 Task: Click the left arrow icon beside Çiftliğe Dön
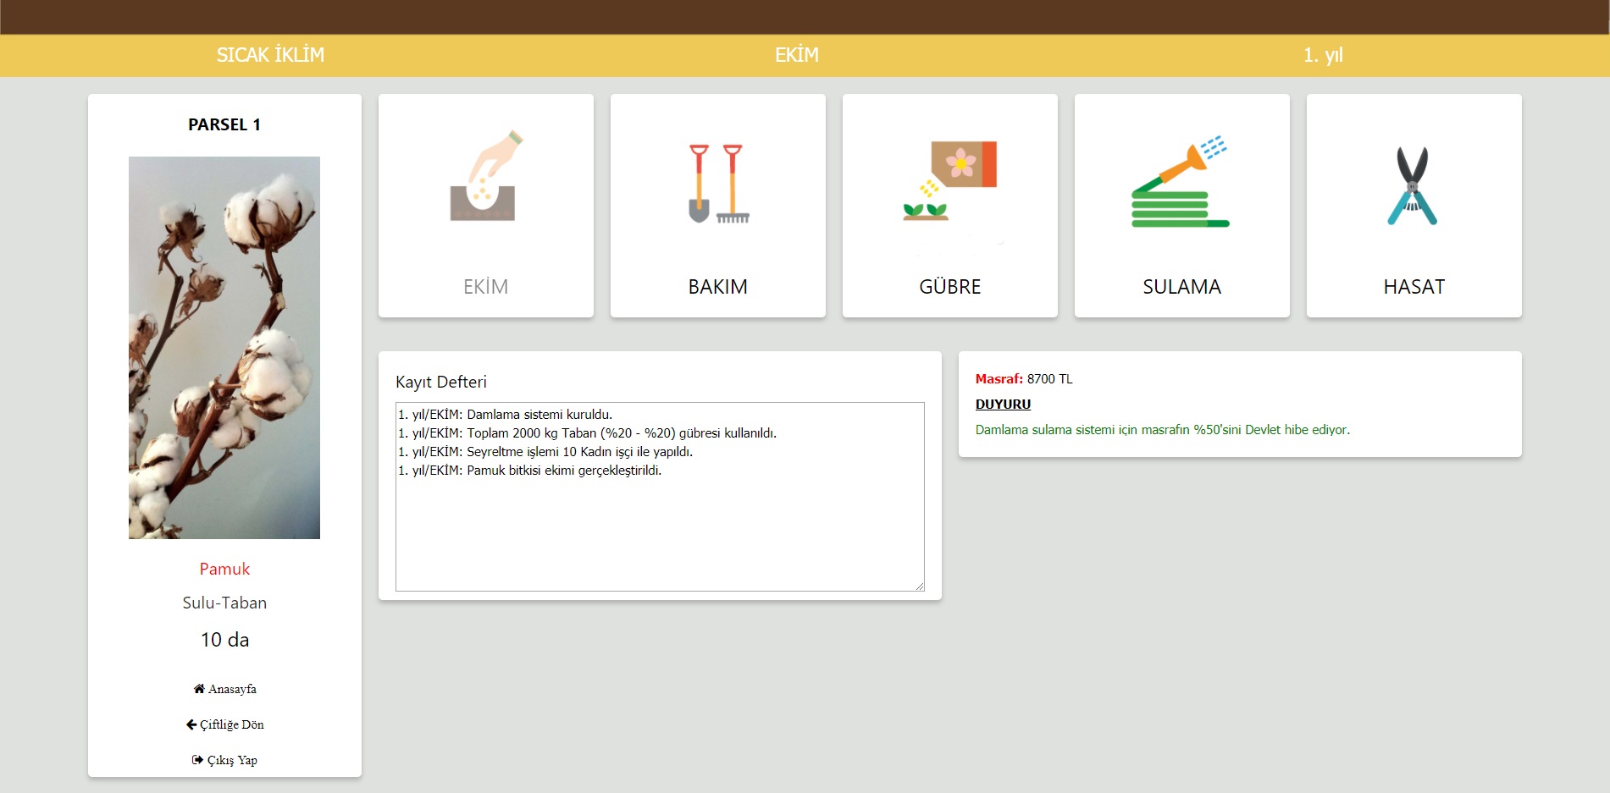[191, 724]
